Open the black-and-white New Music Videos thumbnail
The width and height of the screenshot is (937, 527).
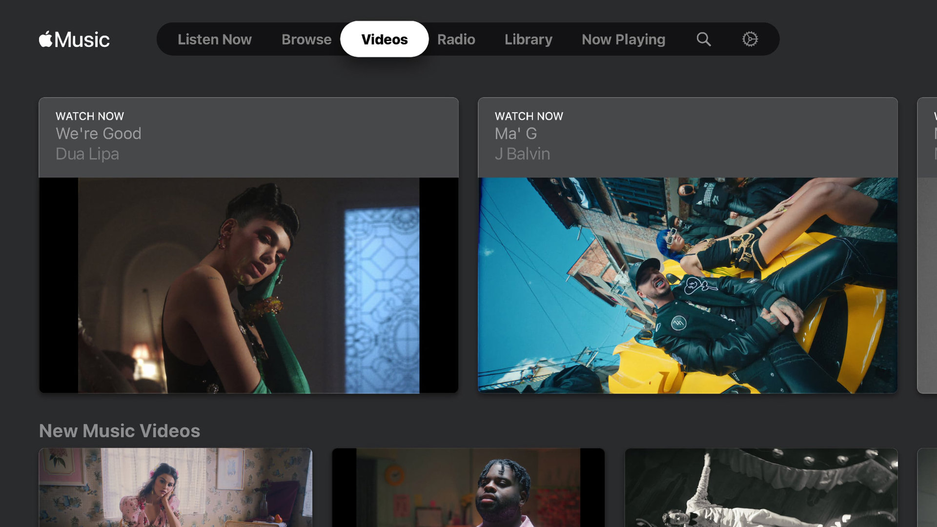click(761, 487)
